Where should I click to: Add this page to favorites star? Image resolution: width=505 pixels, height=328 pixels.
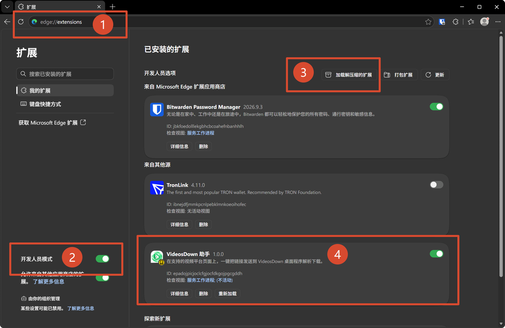pyautogui.click(x=428, y=22)
